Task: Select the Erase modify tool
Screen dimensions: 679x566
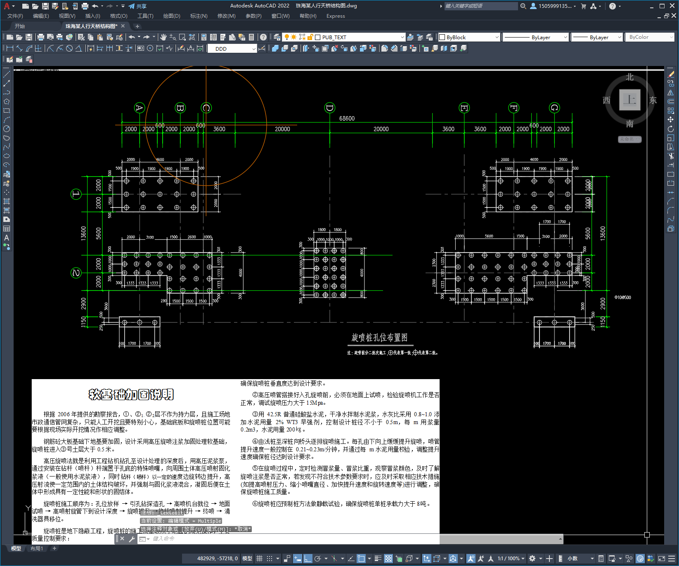Action: (671, 74)
